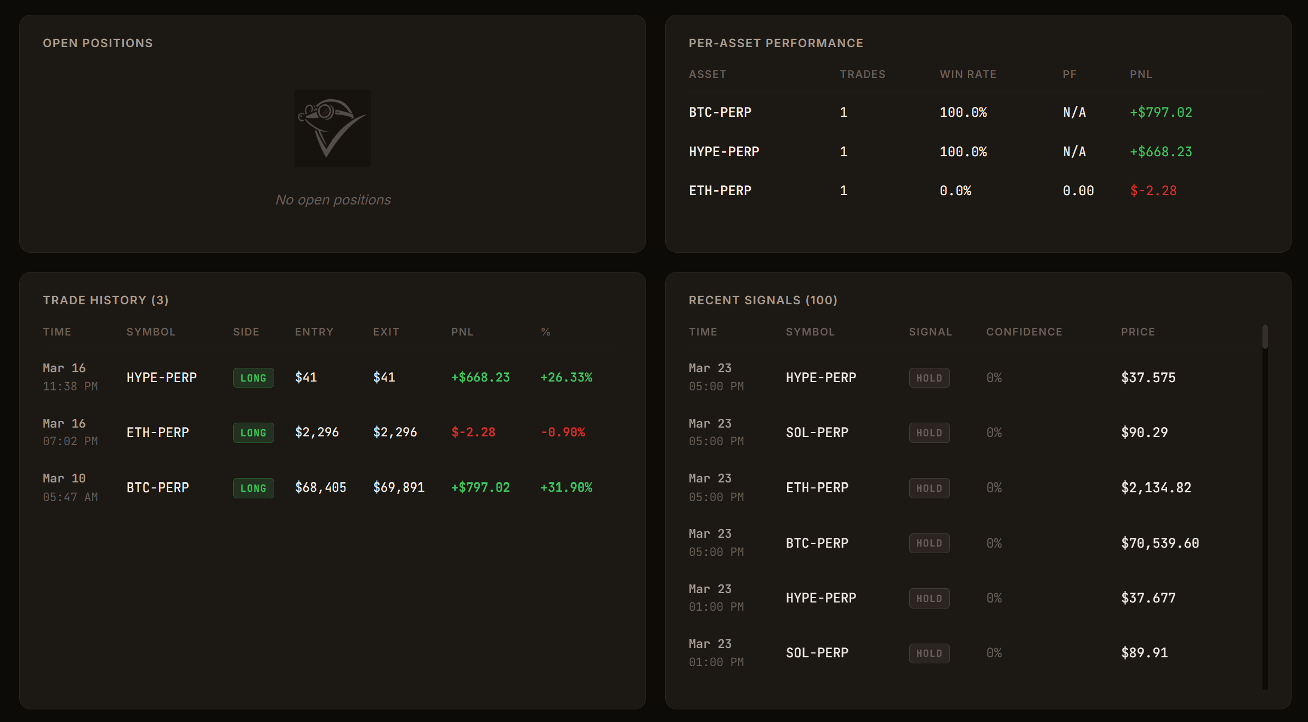This screenshot has width=1308, height=722.
Task: Click HOLD badge for BTC-PERP at $70,539.60
Action: (929, 543)
